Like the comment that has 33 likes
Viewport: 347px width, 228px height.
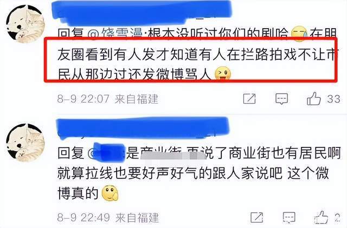[314, 98]
